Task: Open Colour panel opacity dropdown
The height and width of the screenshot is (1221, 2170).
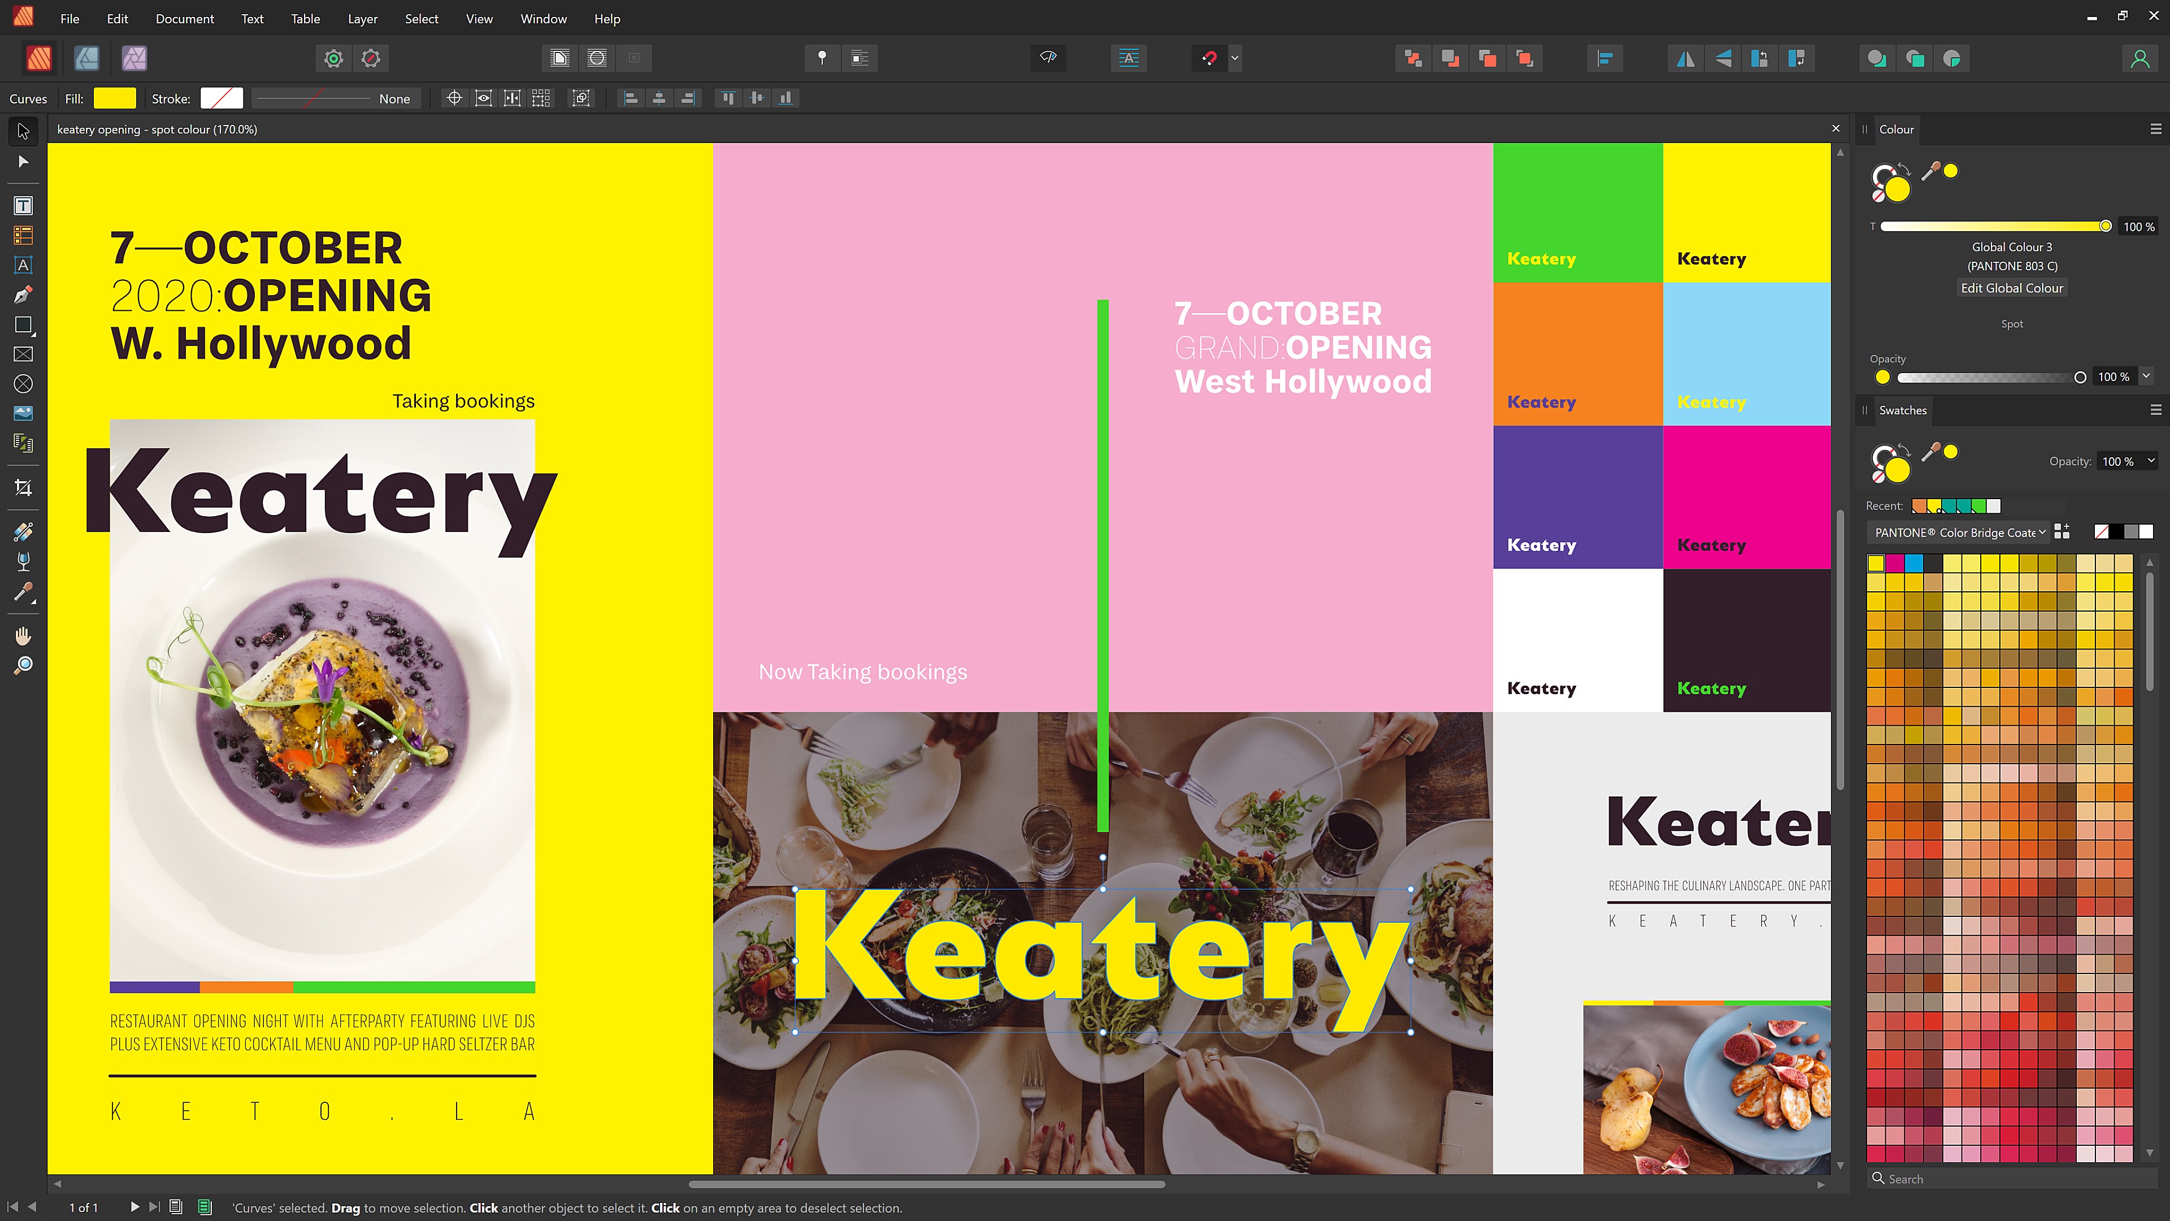Action: [2146, 376]
